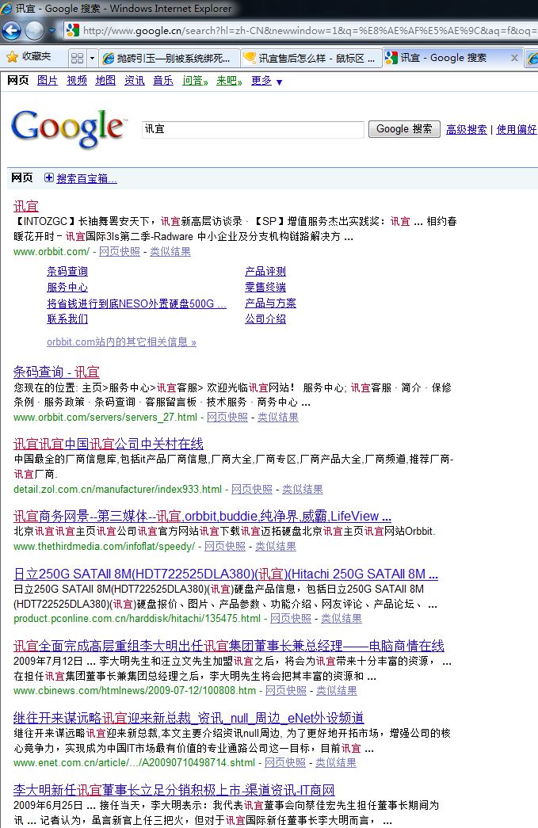Open 类似结果 for detail.zol.com.cn result
The image size is (538, 828).
coord(303,490)
